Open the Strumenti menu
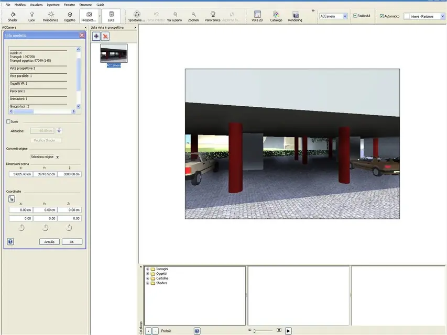This screenshot has width=447, height=335. [85, 5]
